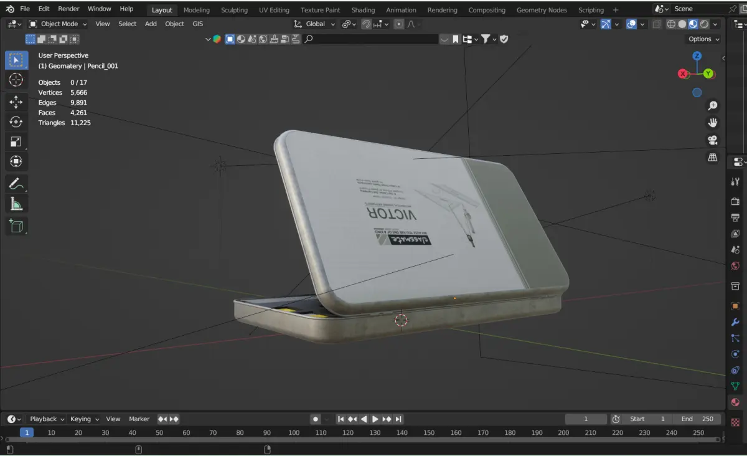Open the Material properties tab

(x=735, y=402)
